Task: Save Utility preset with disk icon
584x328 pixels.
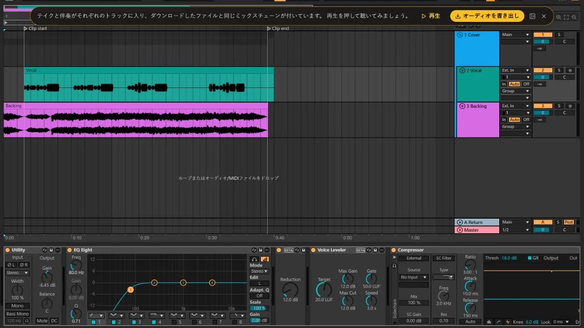Action: coord(51,250)
